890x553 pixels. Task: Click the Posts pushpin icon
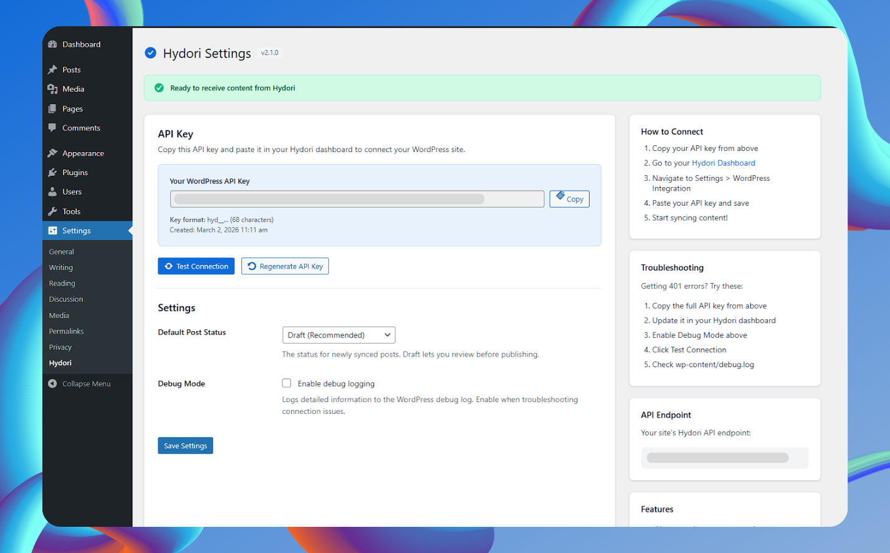(52, 70)
